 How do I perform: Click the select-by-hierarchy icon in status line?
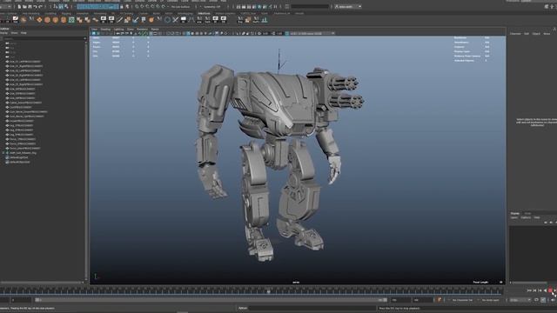56,6
